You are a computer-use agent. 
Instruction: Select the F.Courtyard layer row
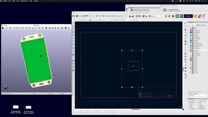[198, 53]
